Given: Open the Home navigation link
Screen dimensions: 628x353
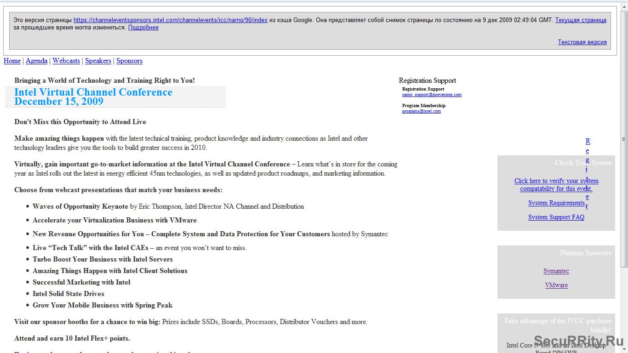Looking at the screenshot, I should 12,61.
